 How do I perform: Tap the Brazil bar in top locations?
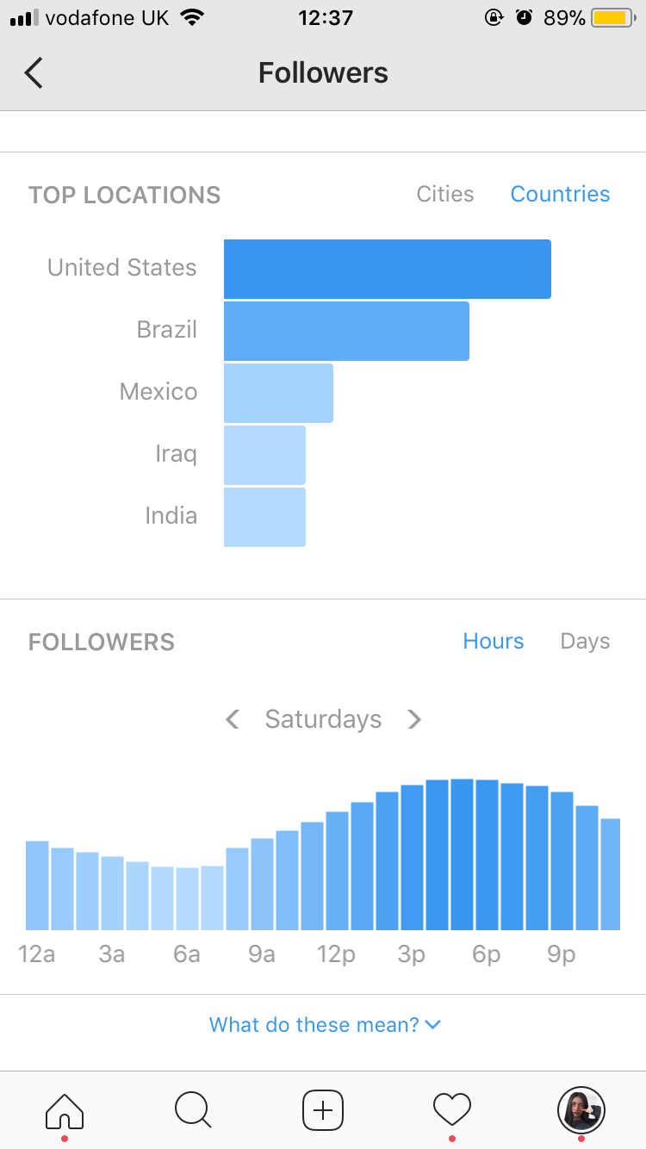tap(346, 331)
